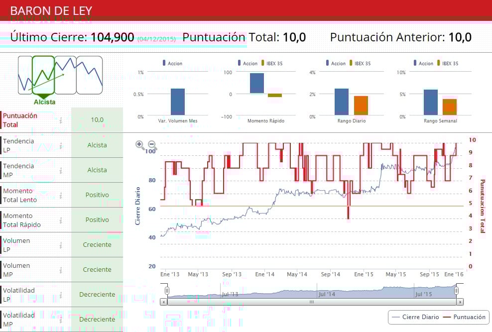Screen dimensions: 492x332
Task: Toggle IBEX 35 legend in Rango Diario chart
Action: tap(360, 63)
